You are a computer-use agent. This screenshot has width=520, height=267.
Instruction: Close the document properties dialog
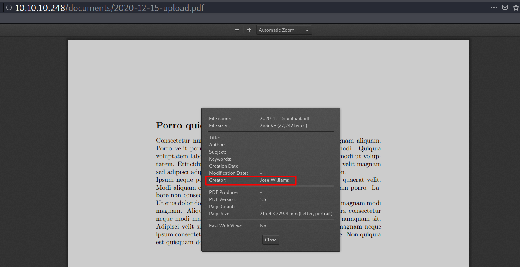coord(270,240)
